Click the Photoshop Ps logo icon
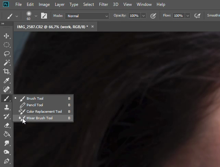The width and height of the screenshot is (220, 167). [6, 4]
